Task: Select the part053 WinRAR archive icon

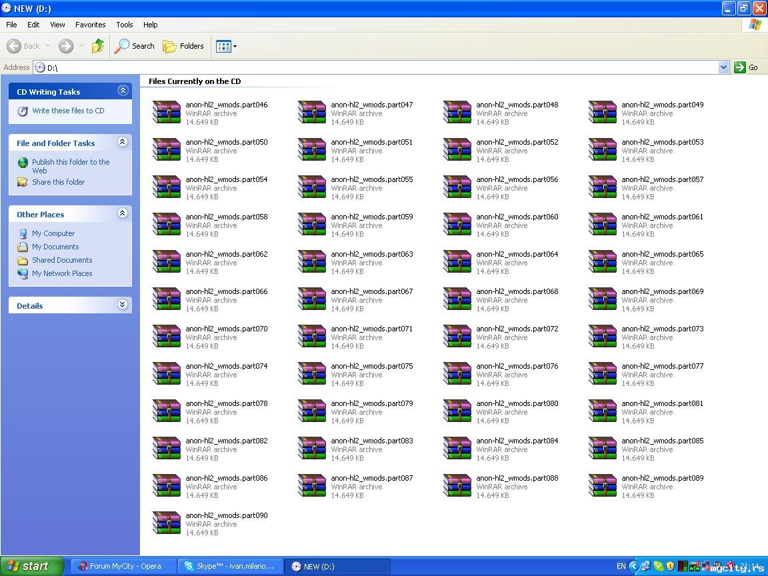Action: click(x=603, y=149)
